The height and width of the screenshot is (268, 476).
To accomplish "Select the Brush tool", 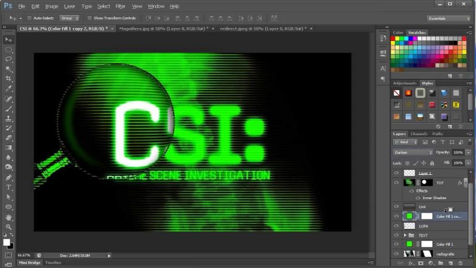I will (x=9, y=109).
